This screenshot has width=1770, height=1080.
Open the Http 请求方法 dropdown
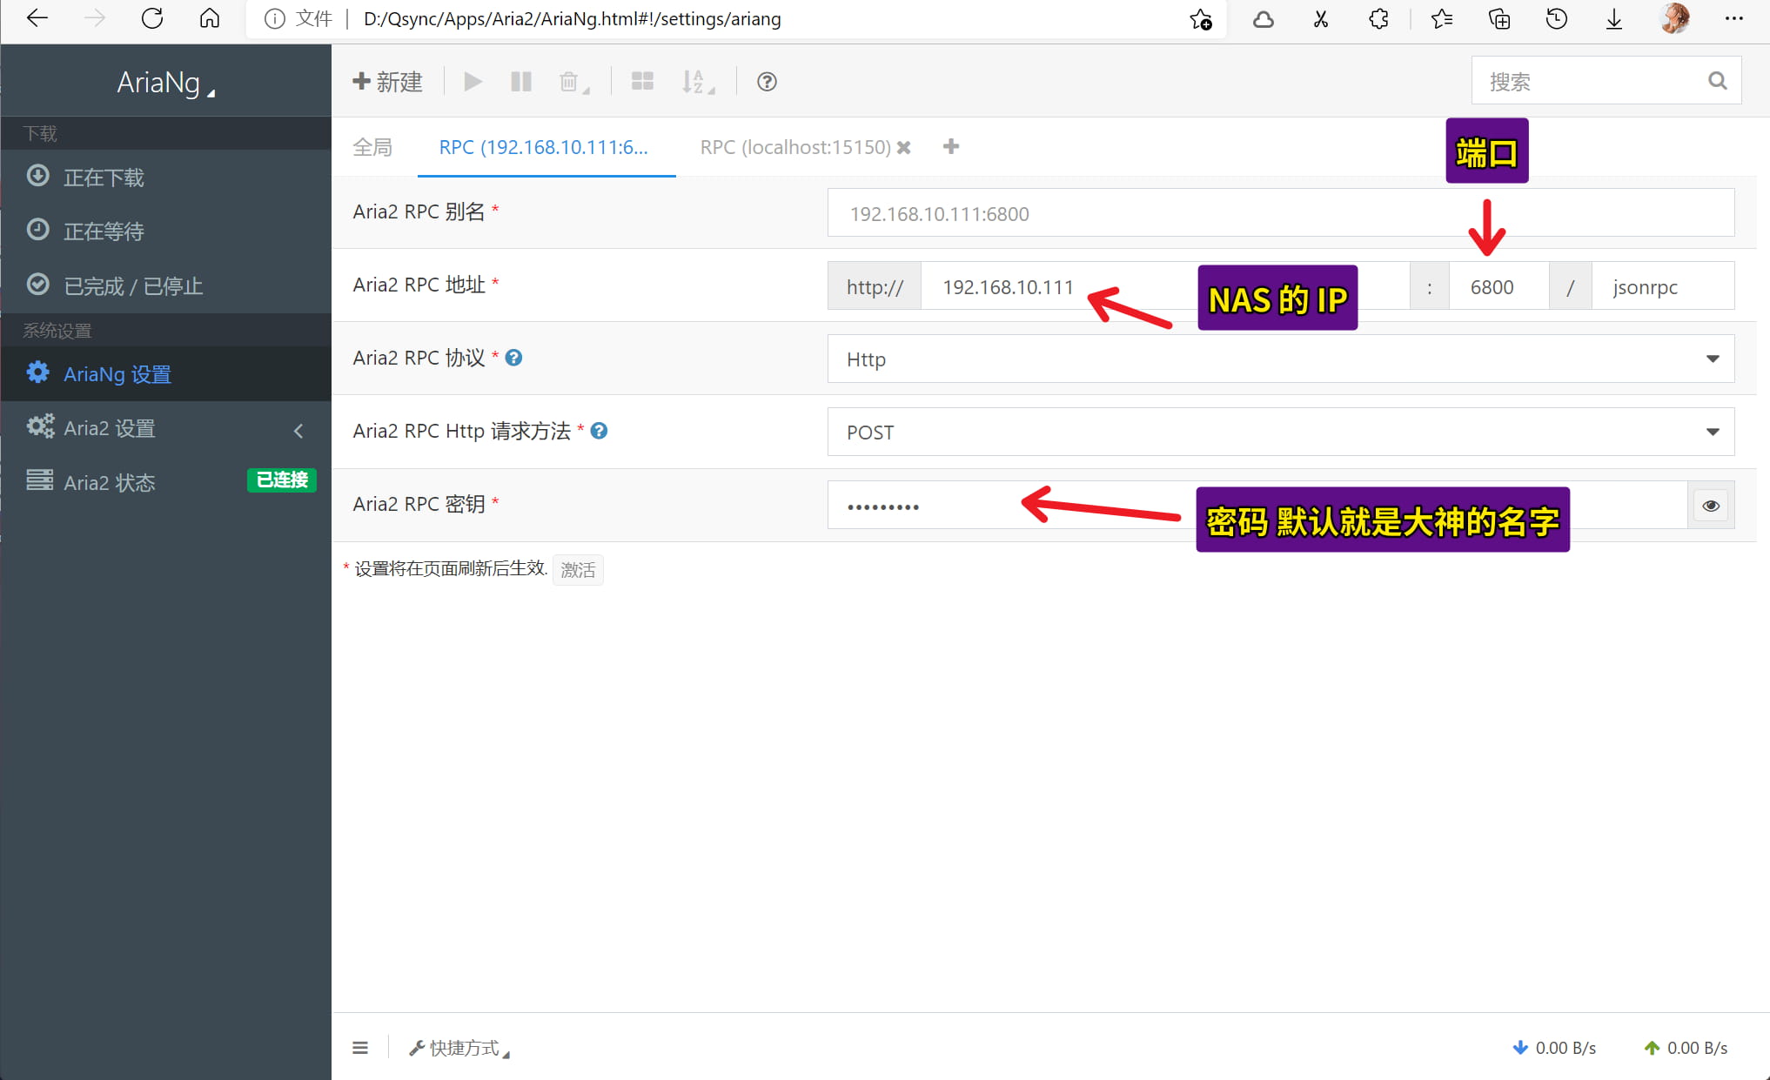tap(1712, 432)
